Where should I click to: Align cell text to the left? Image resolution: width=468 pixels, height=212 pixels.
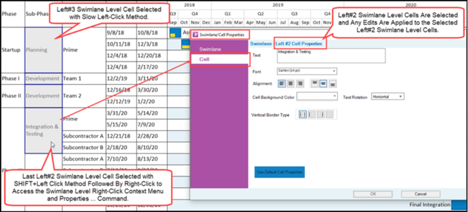[282, 84]
